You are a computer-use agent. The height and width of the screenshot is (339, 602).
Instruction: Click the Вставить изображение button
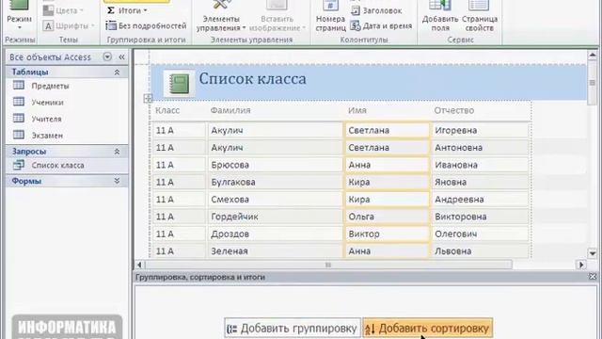coord(277,17)
